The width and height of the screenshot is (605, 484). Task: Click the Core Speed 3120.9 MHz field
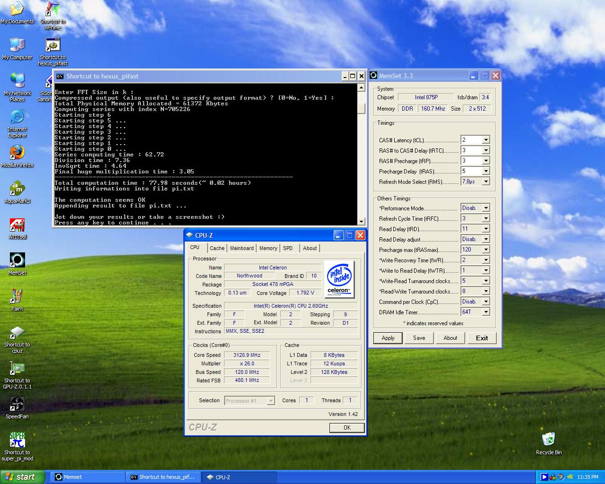pyautogui.click(x=247, y=355)
